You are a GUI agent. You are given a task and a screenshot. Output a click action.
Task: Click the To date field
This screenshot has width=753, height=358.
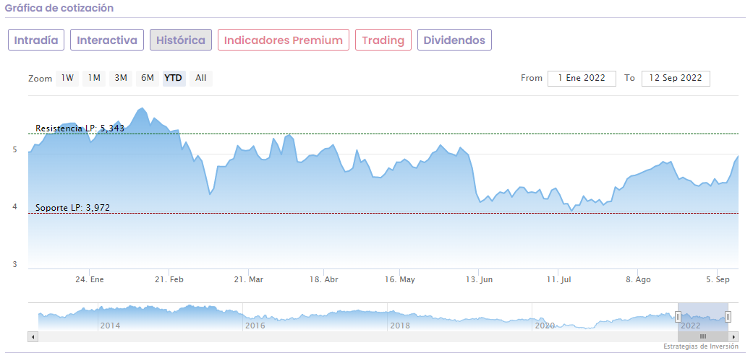tap(676, 78)
